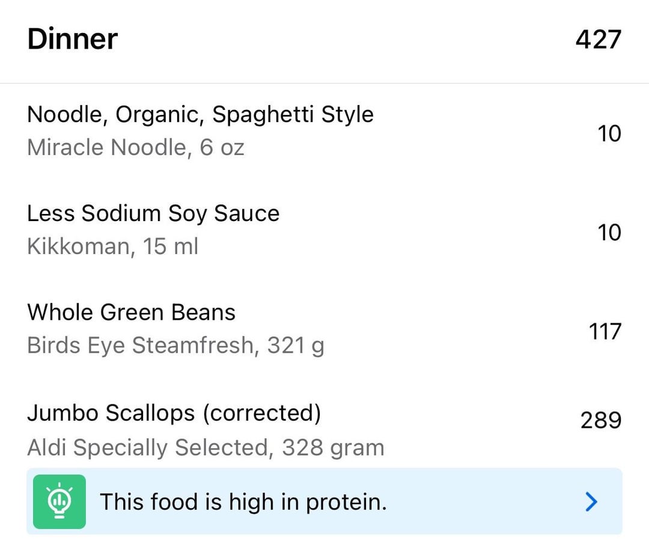The height and width of the screenshot is (551, 649).
Task: Open the blue chevron on protein tip
Action: (591, 502)
